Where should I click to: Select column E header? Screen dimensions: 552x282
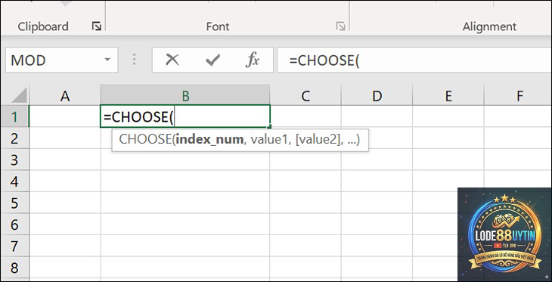pos(448,96)
